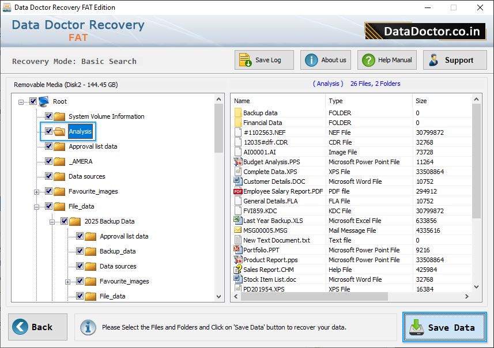Screen dimensions: 494x348
Task: Click the Save Log icon button
Action: pos(245,60)
